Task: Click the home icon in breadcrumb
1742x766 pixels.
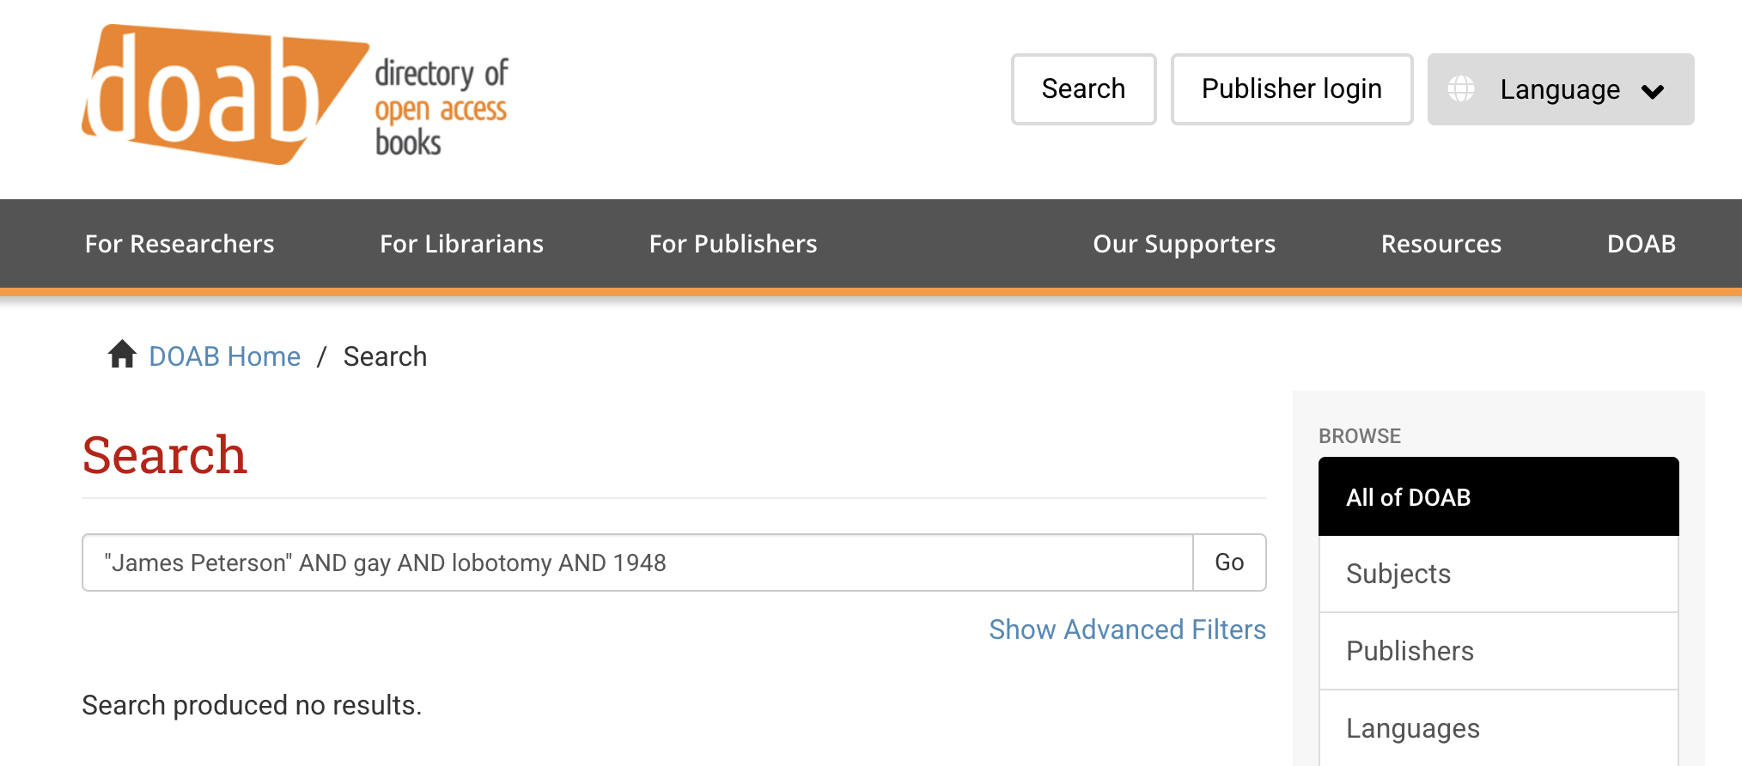Action: (122, 354)
